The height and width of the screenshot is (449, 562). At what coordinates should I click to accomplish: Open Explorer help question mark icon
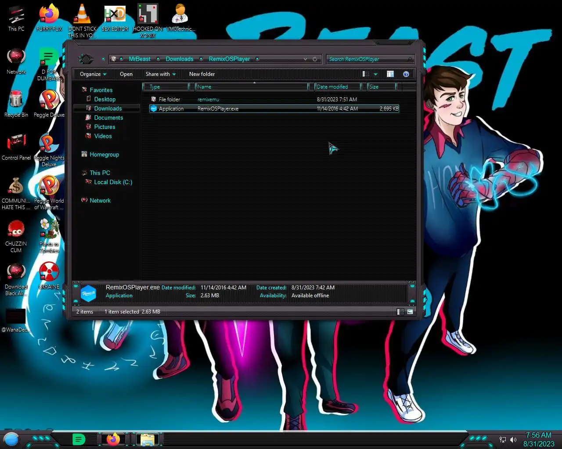[x=406, y=74]
